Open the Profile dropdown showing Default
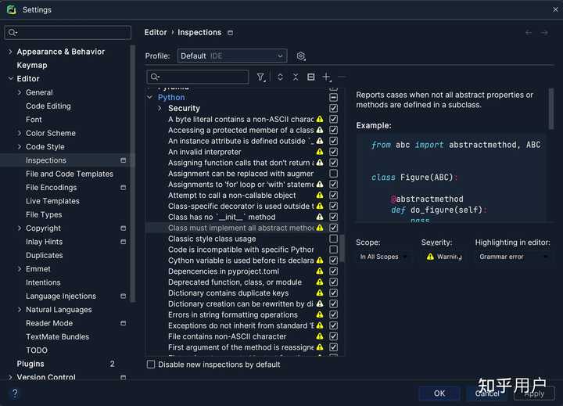This screenshot has width=563, height=406. pos(232,56)
